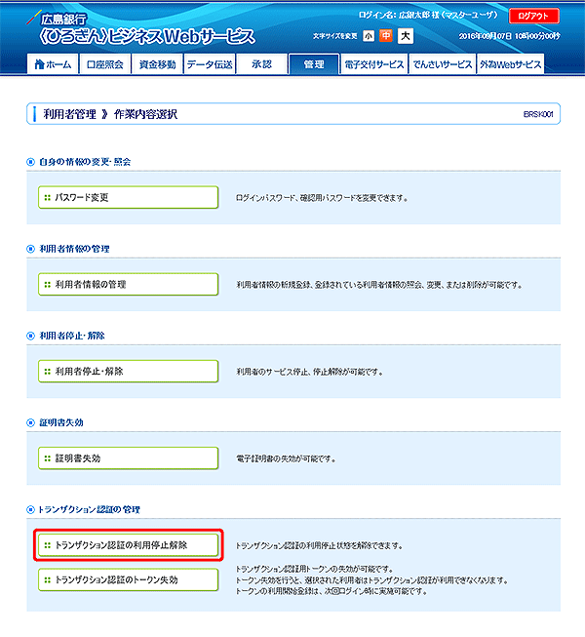Set text size to 中

point(386,36)
